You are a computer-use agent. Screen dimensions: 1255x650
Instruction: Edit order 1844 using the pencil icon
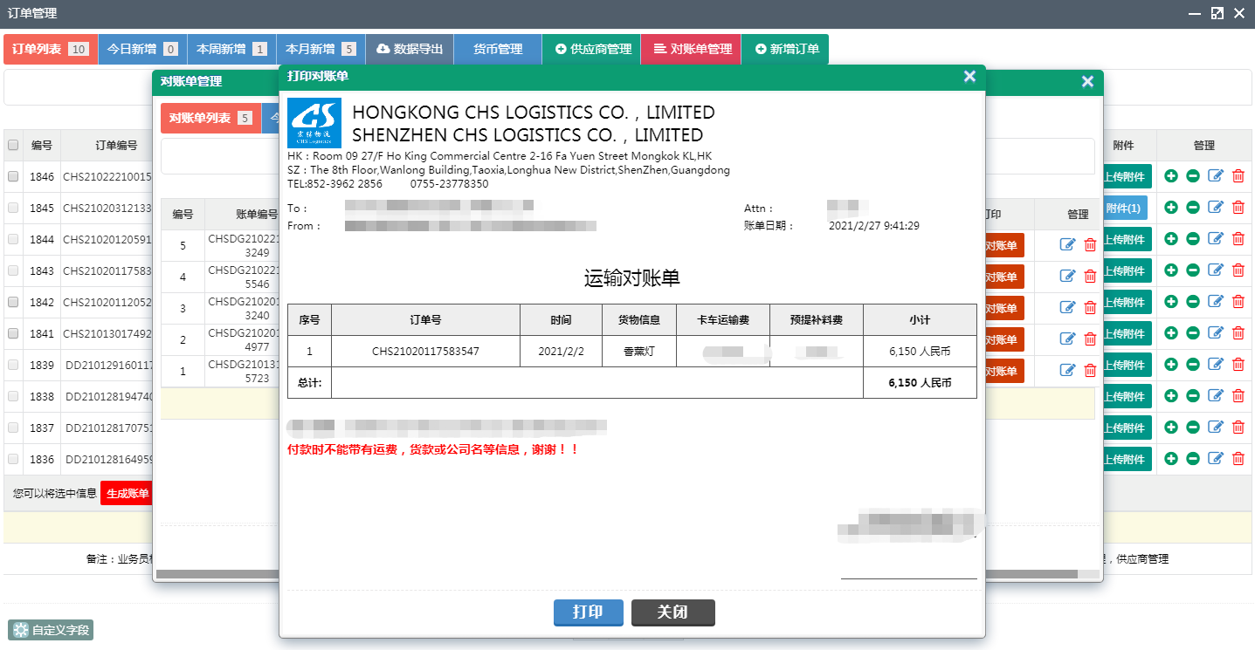1216,239
